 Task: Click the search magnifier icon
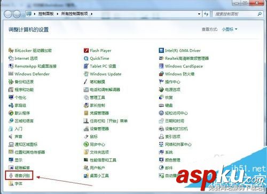coord(260,14)
